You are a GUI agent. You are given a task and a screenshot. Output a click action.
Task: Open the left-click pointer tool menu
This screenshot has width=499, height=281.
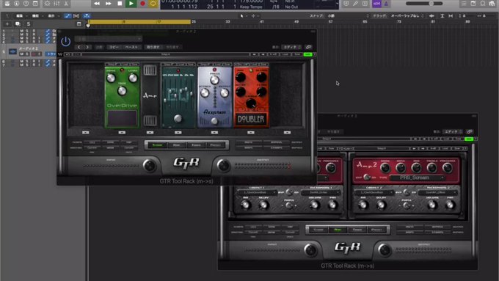243,15
